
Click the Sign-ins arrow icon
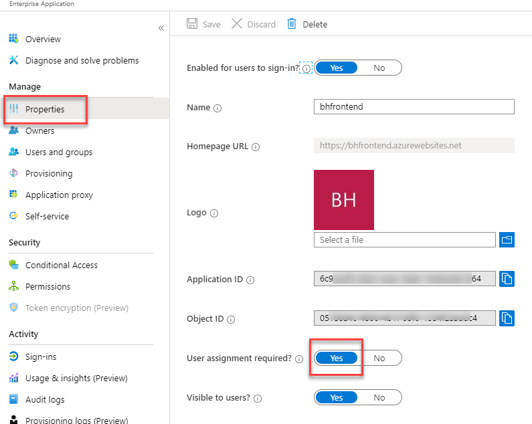tap(13, 356)
